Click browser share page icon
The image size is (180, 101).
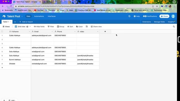click(x=153, y=6)
